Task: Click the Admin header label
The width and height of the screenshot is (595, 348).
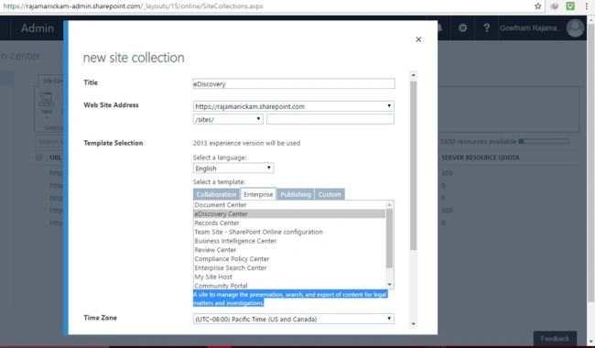Action: (38, 28)
